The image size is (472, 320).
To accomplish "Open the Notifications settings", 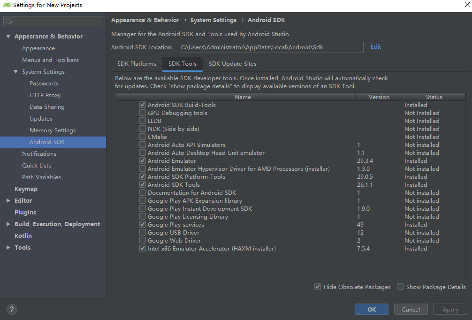I will 39,154.
